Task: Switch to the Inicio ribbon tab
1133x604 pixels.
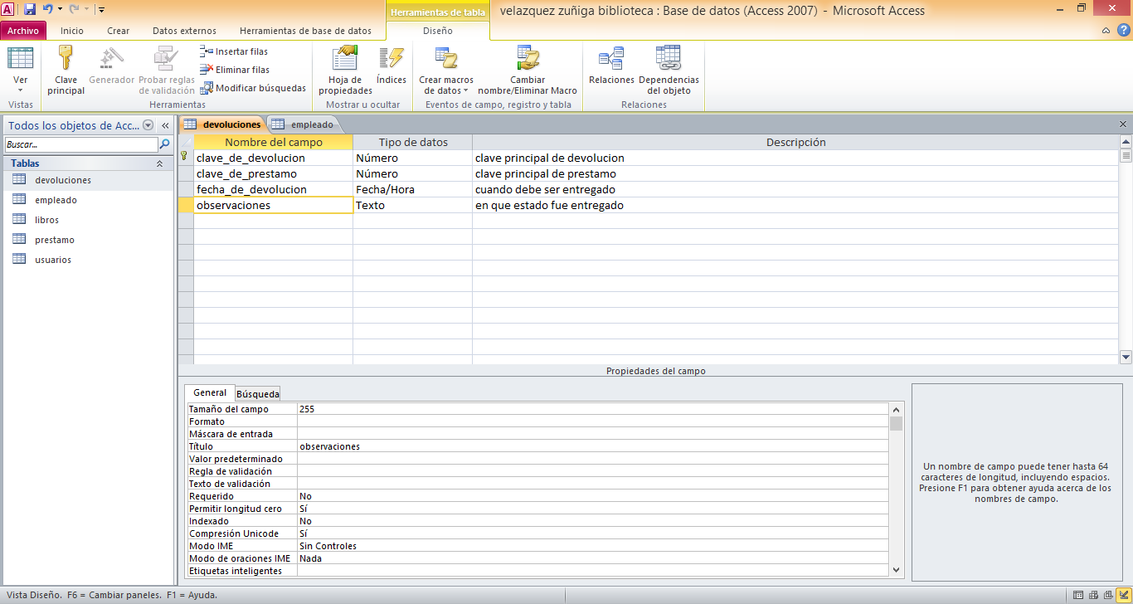Action: 72,31
